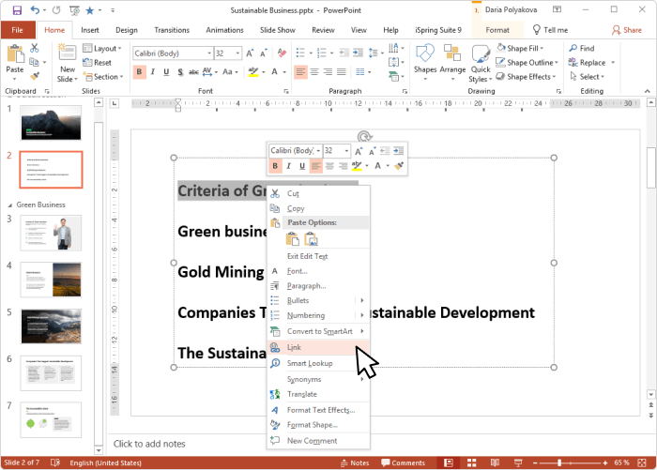657x470 pixels.
Task: Click the Format Painter brush in Clipboard
Action: (35, 76)
